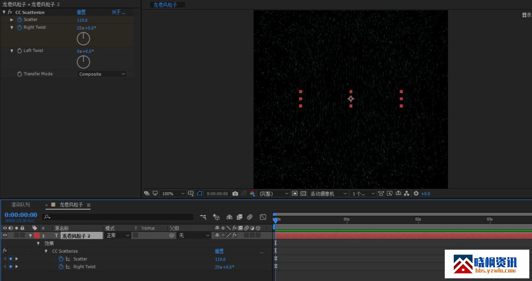532x281 pixels.
Task: Toggle hide shy layers icon in timeline
Action: [x=229, y=217]
